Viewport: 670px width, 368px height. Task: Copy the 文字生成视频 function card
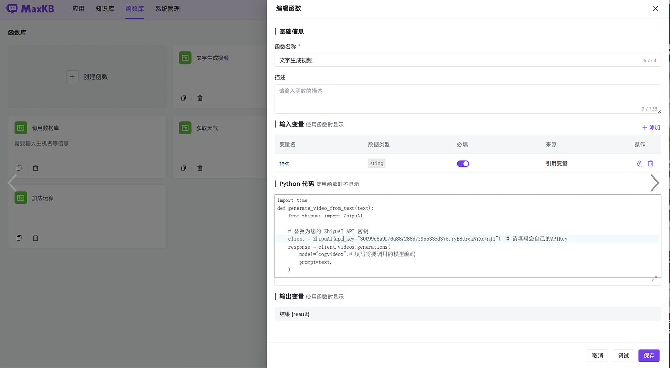[x=184, y=98]
